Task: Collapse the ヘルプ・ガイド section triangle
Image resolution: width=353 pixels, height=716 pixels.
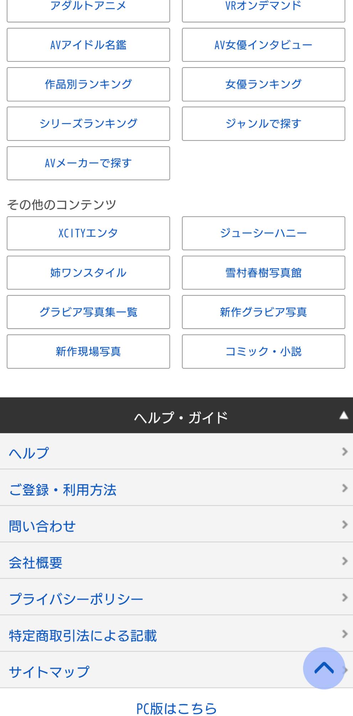Action: point(343,415)
